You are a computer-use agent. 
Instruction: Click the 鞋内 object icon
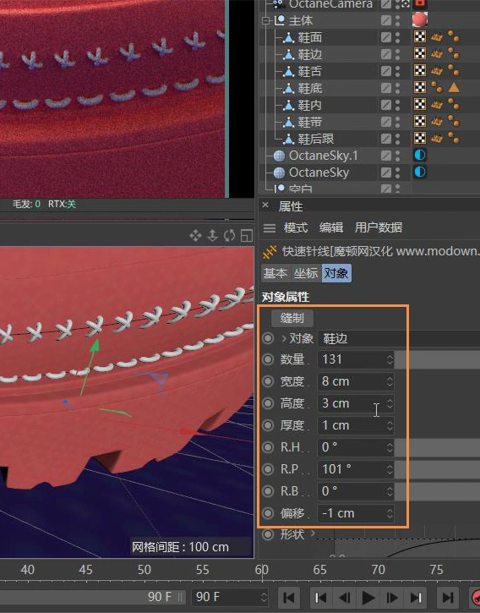pos(288,105)
